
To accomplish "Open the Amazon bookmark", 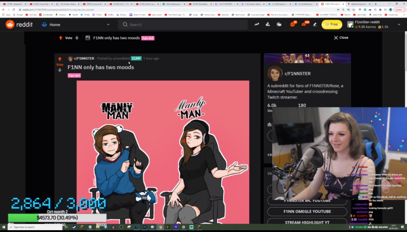I will pyautogui.click(x=61, y=15).
